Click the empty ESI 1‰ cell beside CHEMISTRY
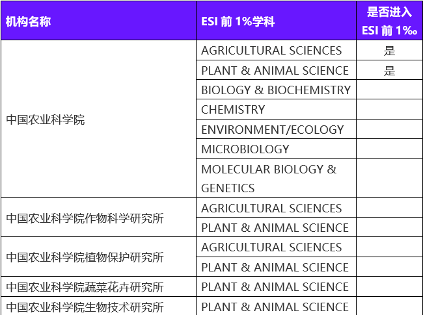Screen dimensions: 423x315 click(x=389, y=110)
